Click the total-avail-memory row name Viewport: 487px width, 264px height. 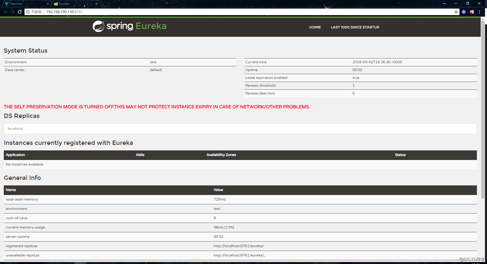tap(22, 199)
